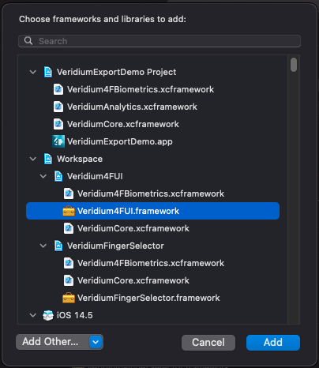Click the Workspace project icon

click(x=48, y=159)
